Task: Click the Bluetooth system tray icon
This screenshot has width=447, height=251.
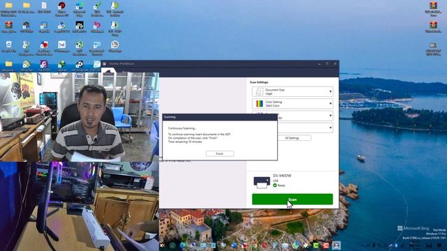Action: [x=396, y=245]
